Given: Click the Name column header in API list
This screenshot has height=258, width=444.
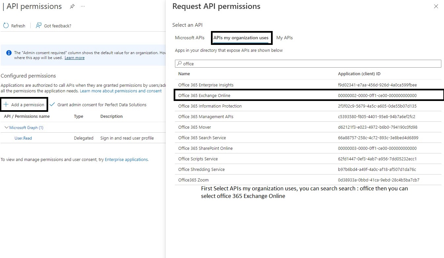Looking at the screenshot, I should (184, 74).
